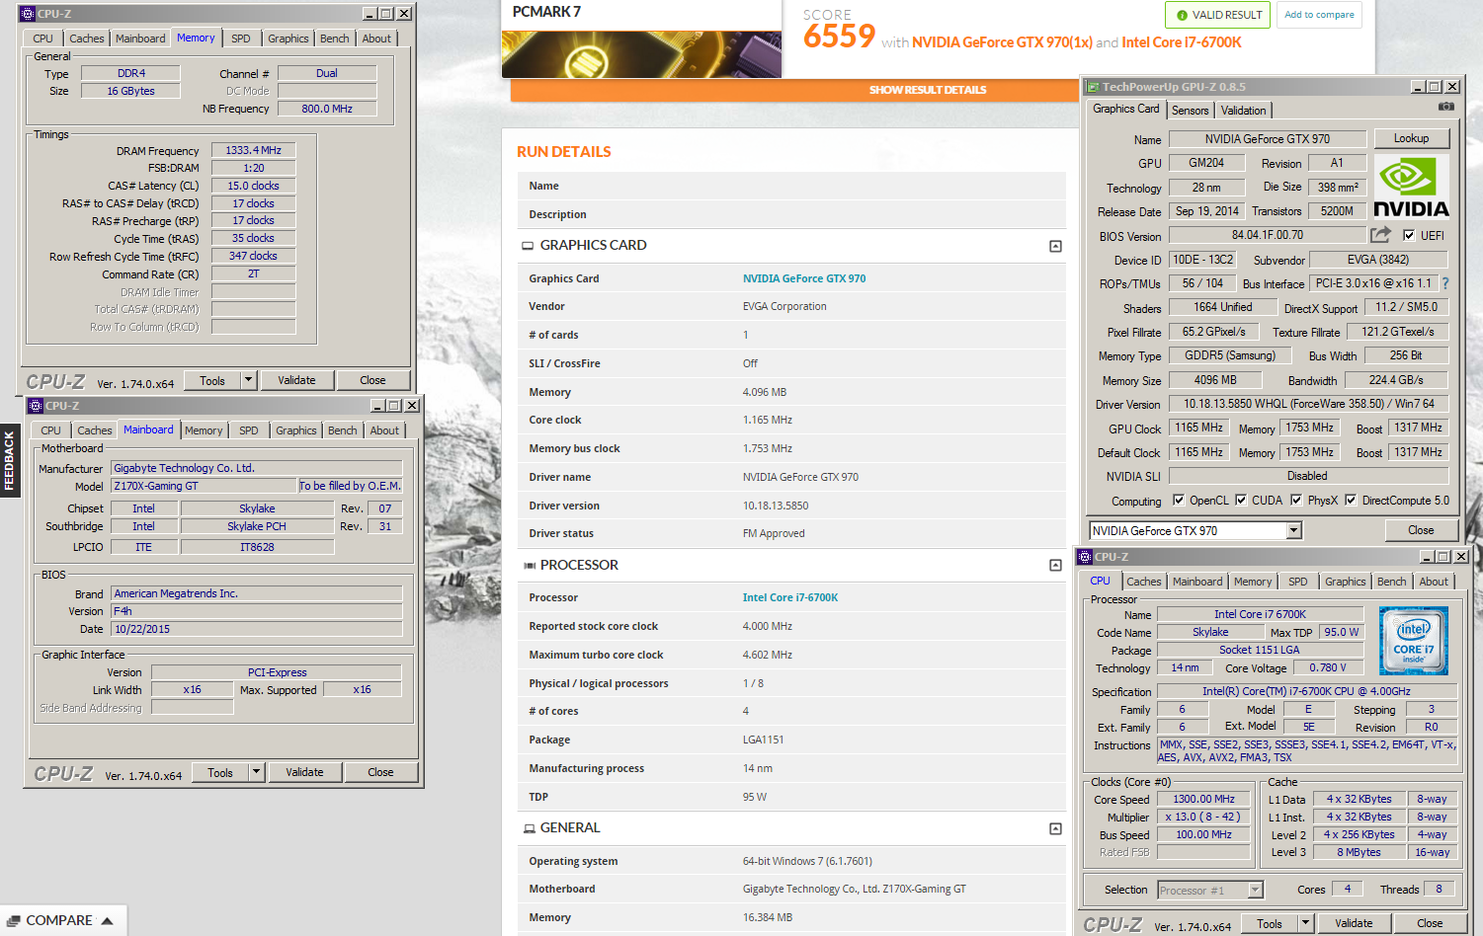Viewport: 1483px width, 936px height.
Task: Collapse the General section
Action: point(1055,828)
